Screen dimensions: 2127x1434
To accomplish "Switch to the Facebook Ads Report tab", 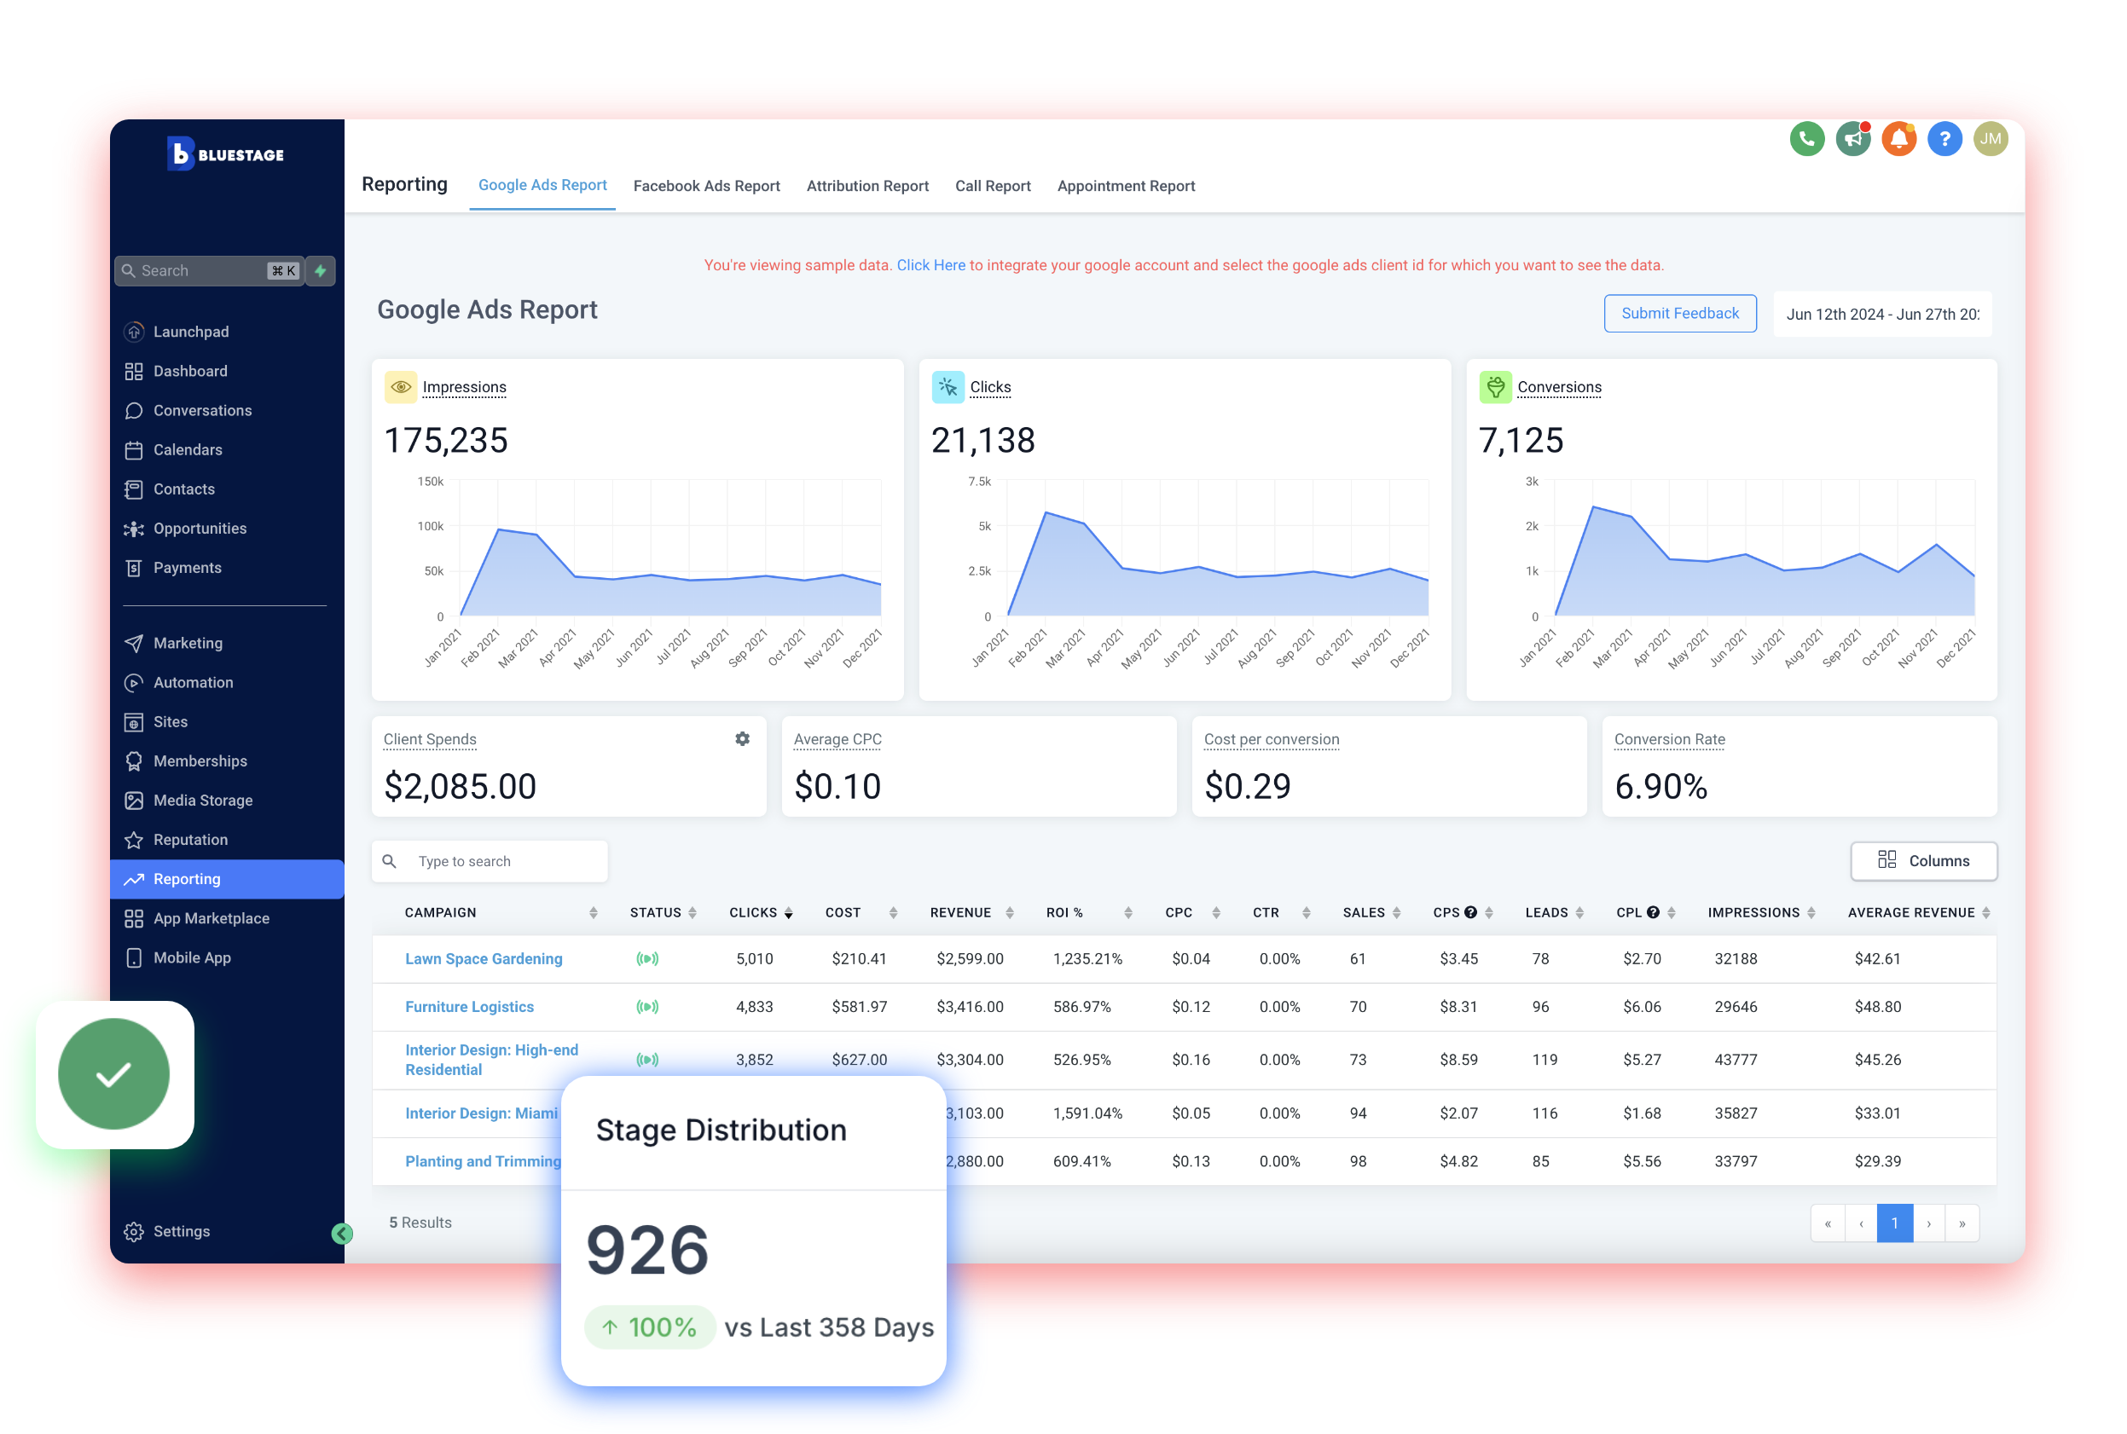I will 707,186.
